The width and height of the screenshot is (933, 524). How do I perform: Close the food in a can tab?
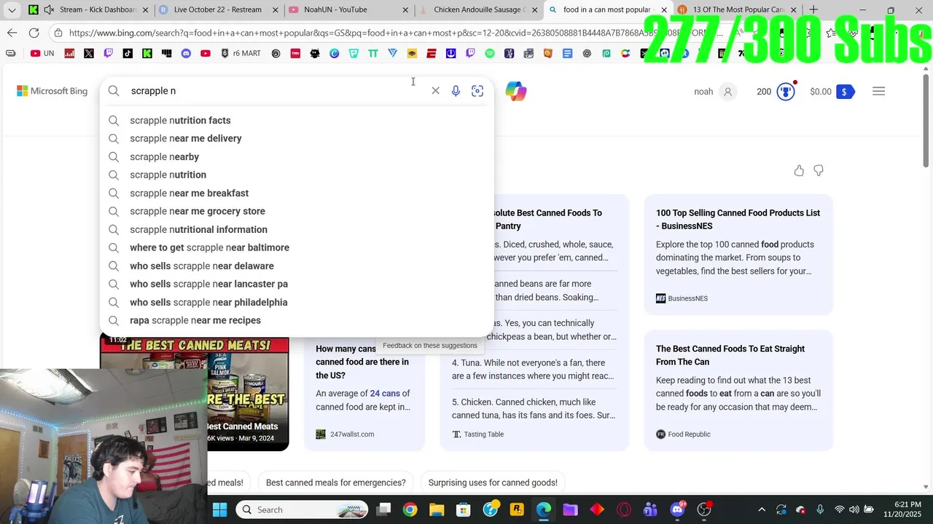click(x=664, y=10)
